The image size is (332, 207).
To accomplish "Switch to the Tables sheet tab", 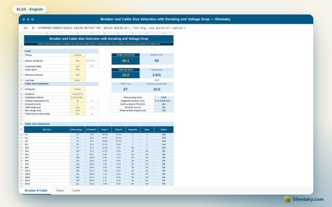I will click(x=60, y=190).
